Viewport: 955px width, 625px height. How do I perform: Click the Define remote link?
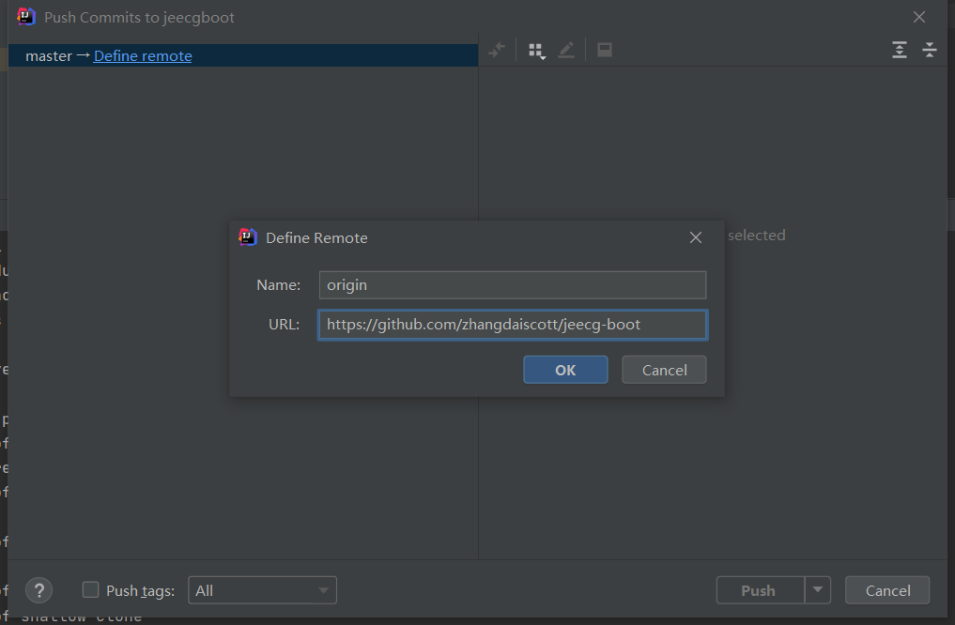click(x=143, y=56)
